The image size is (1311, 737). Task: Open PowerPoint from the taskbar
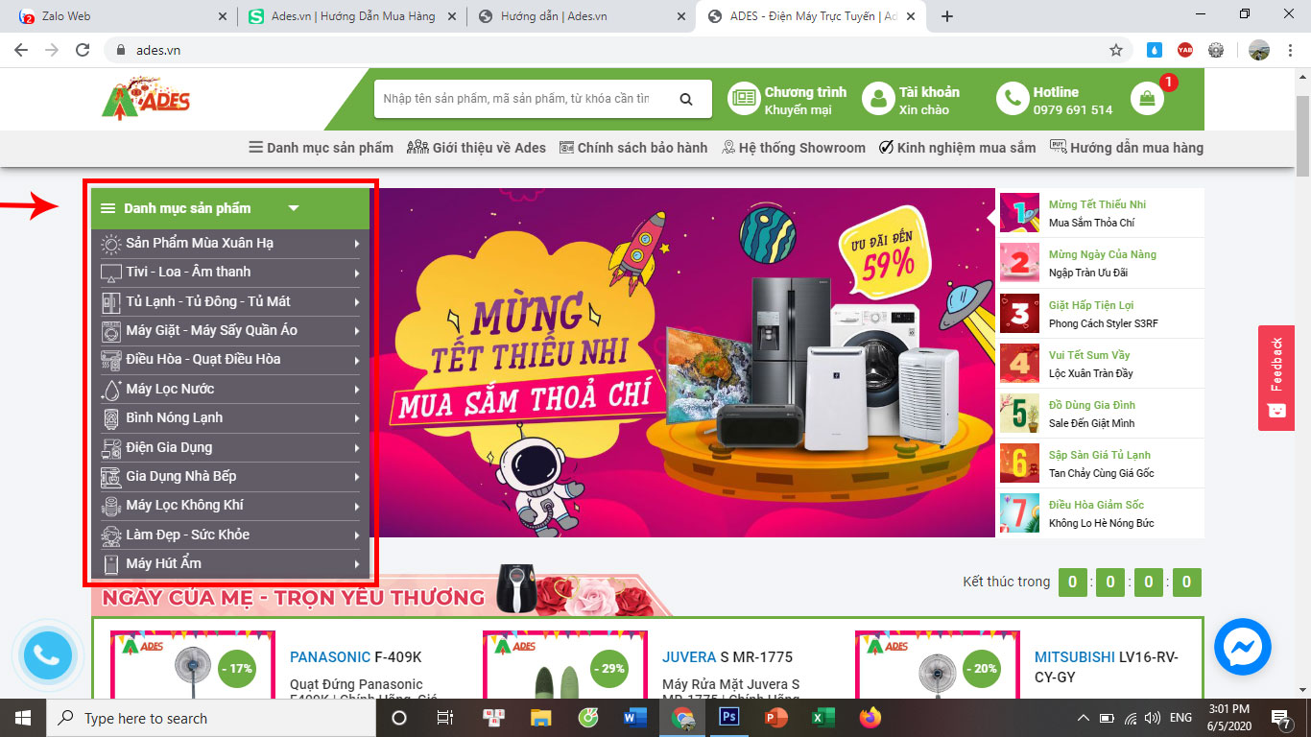[x=775, y=718]
